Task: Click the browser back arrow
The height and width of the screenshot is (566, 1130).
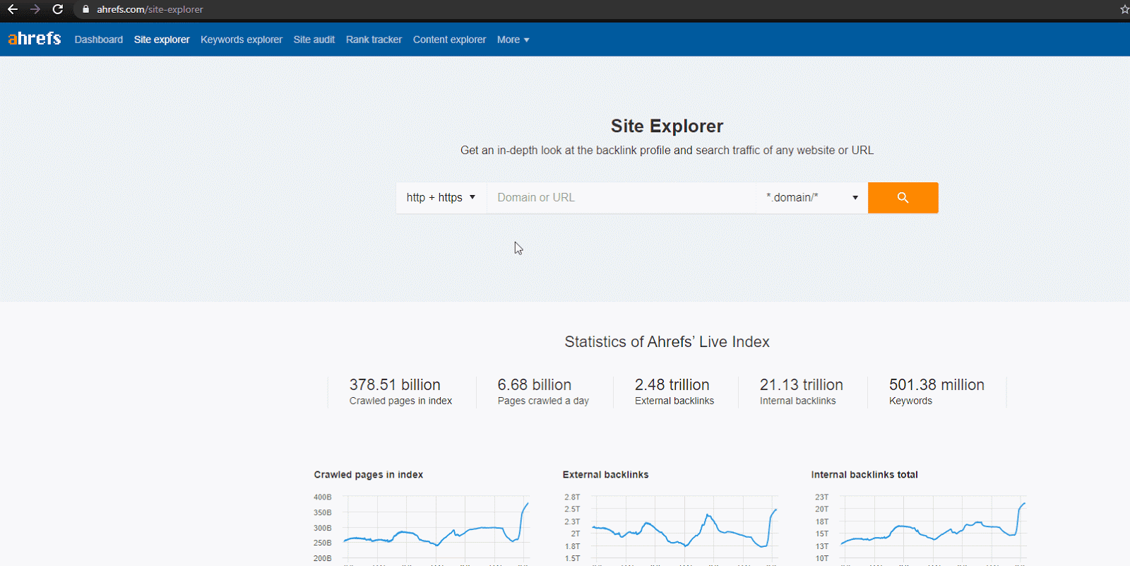Action: pyautogui.click(x=13, y=9)
